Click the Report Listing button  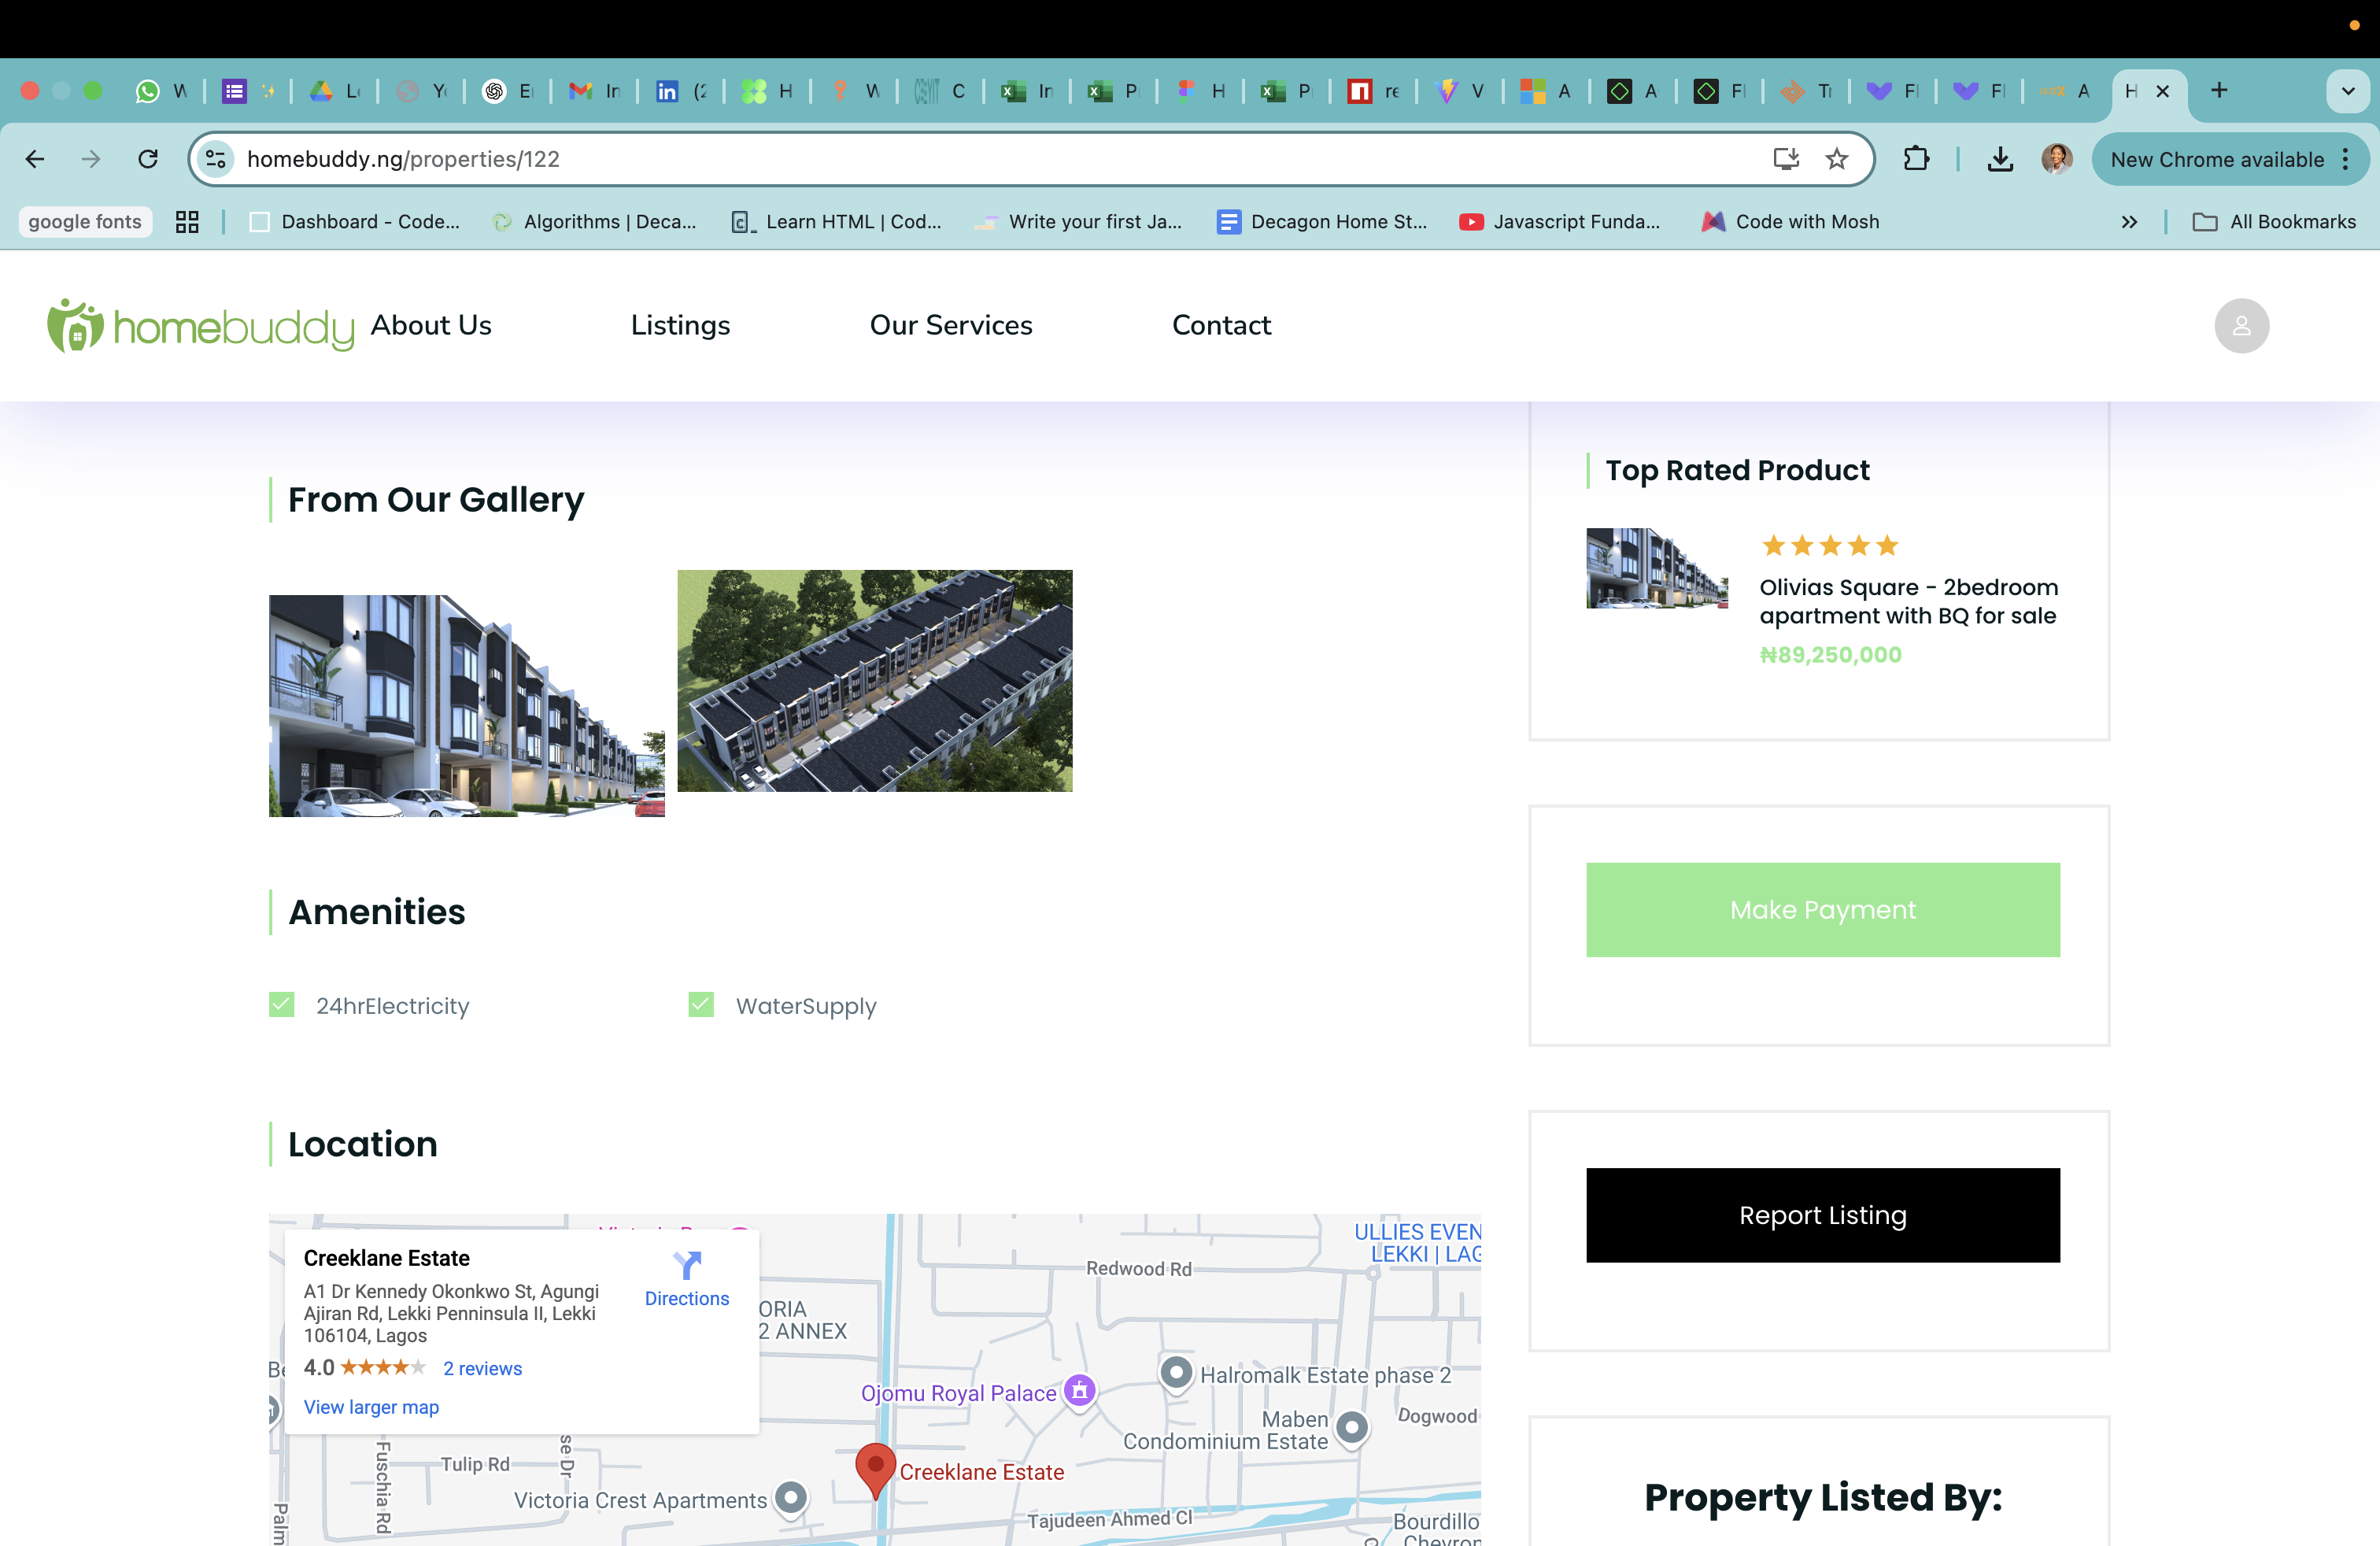(x=1822, y=1215)
